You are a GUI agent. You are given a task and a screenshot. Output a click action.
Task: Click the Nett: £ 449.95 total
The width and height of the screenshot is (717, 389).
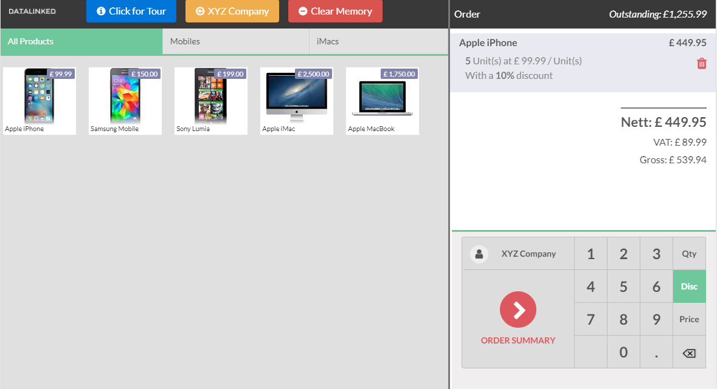(663, 123)
